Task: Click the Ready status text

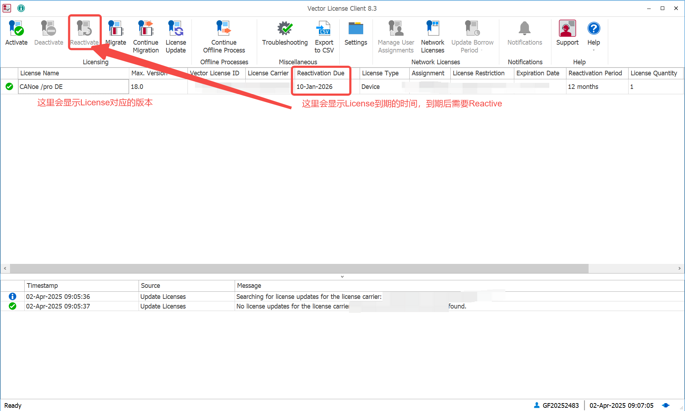Action: click(x=13, y=406)
